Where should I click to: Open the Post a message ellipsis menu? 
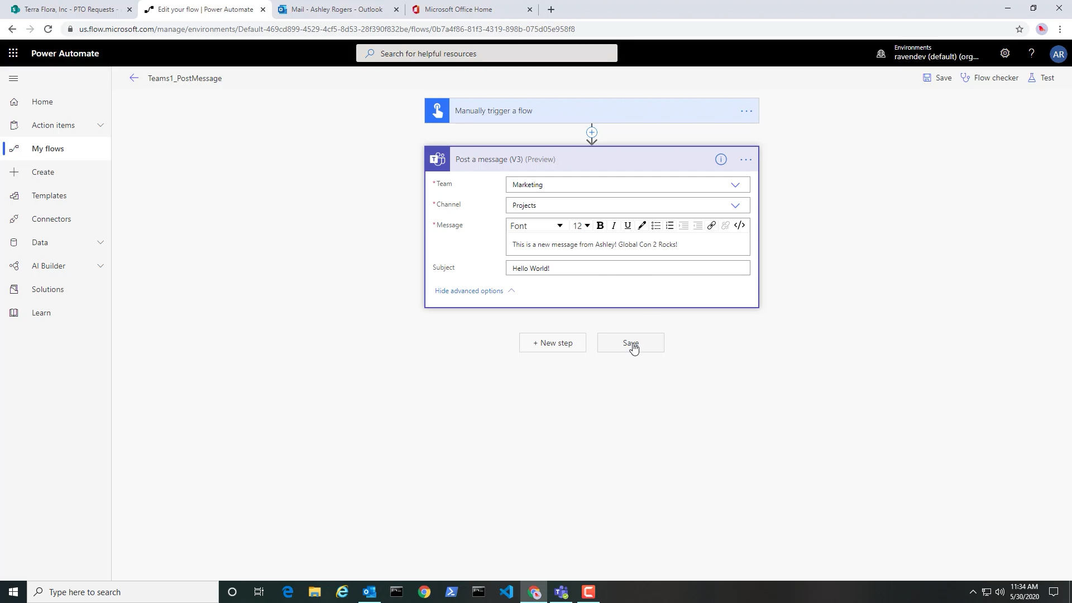tap(746, 160)
